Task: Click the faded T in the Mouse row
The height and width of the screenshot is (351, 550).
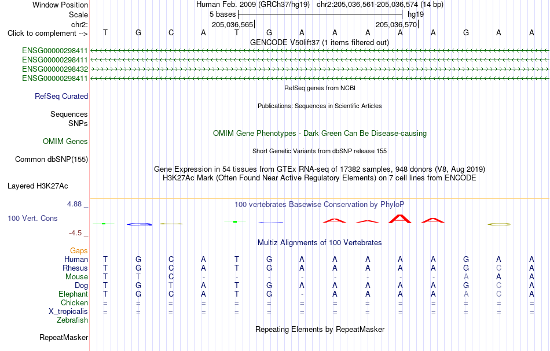Action: coord(138,277)
